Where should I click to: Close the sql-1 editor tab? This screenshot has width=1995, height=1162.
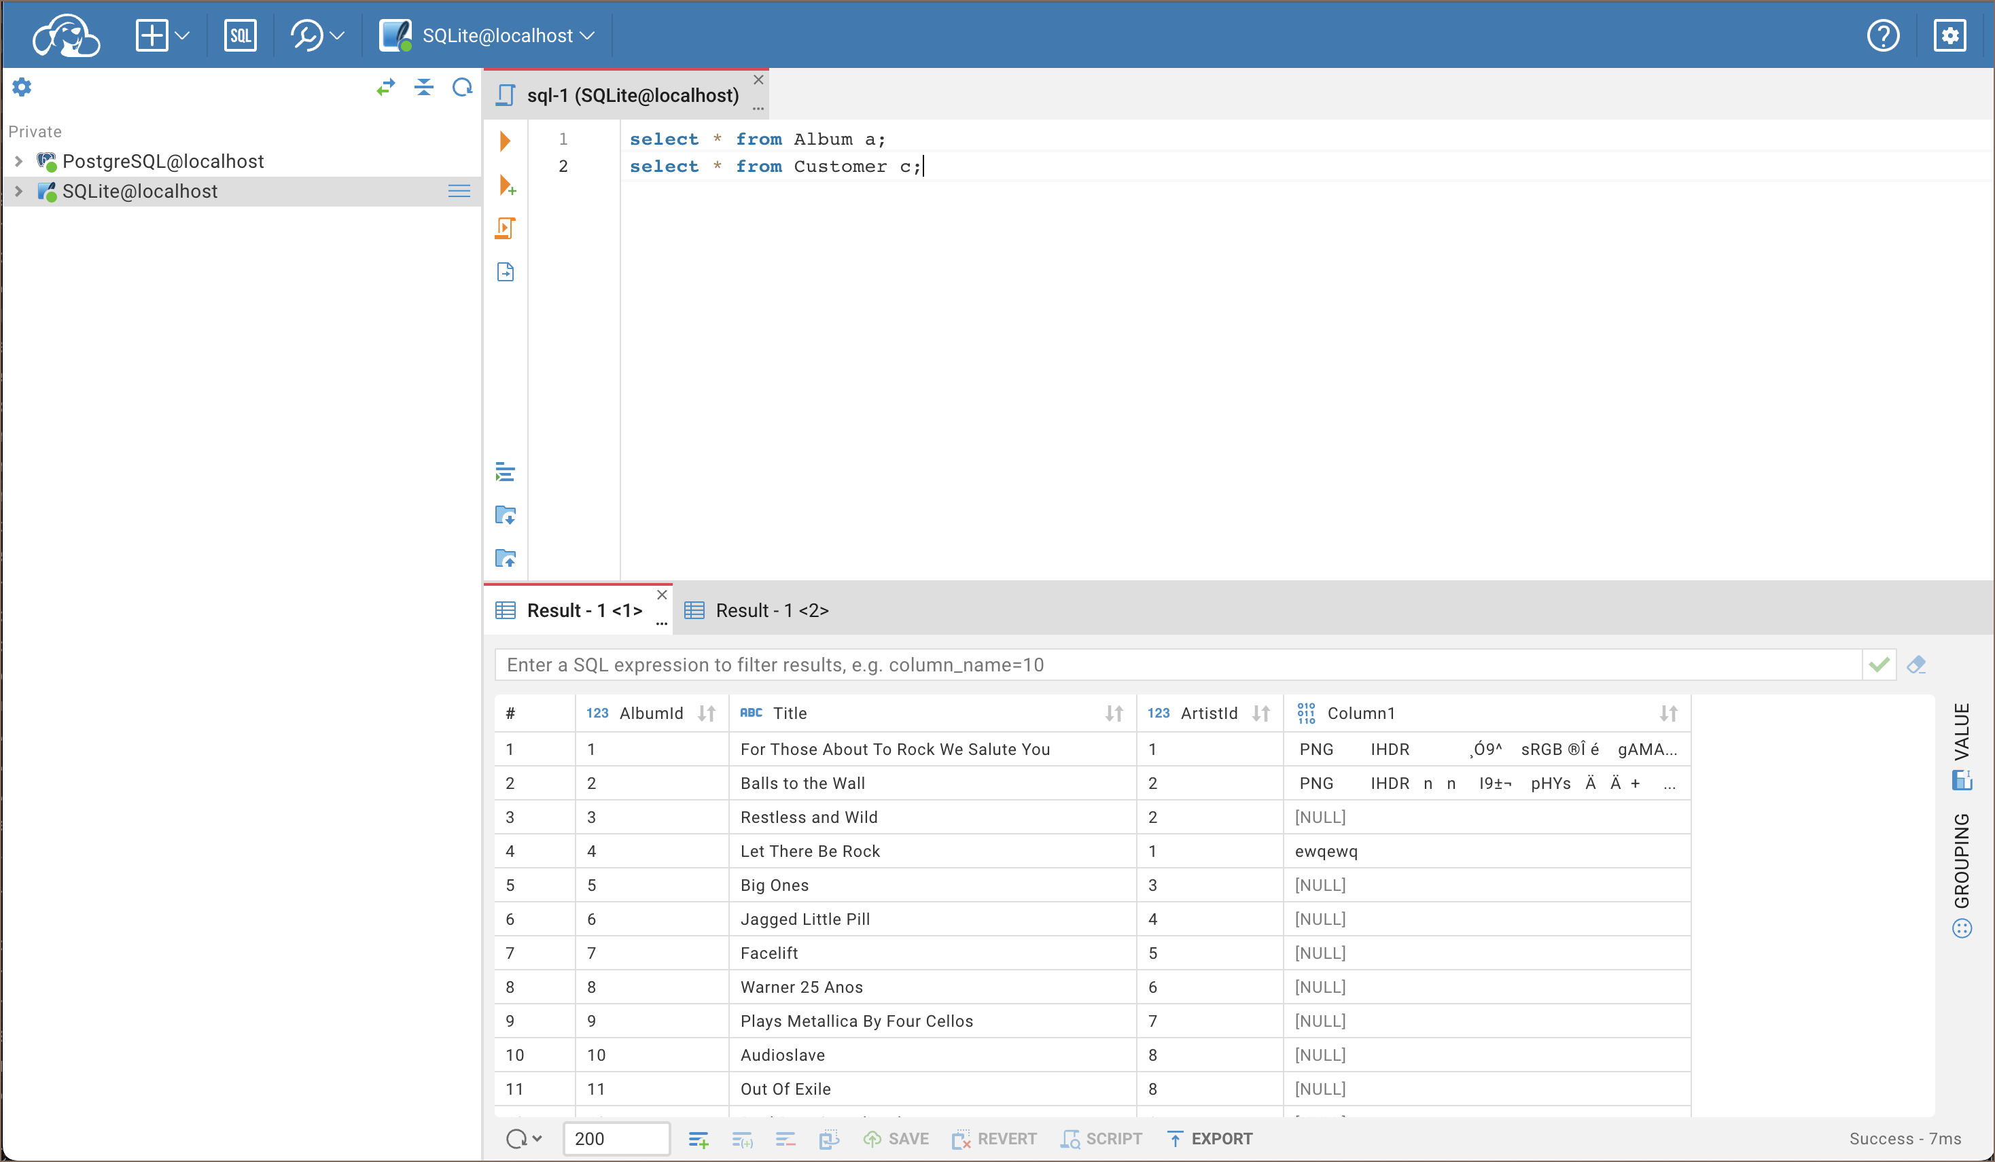coord(758,80)
